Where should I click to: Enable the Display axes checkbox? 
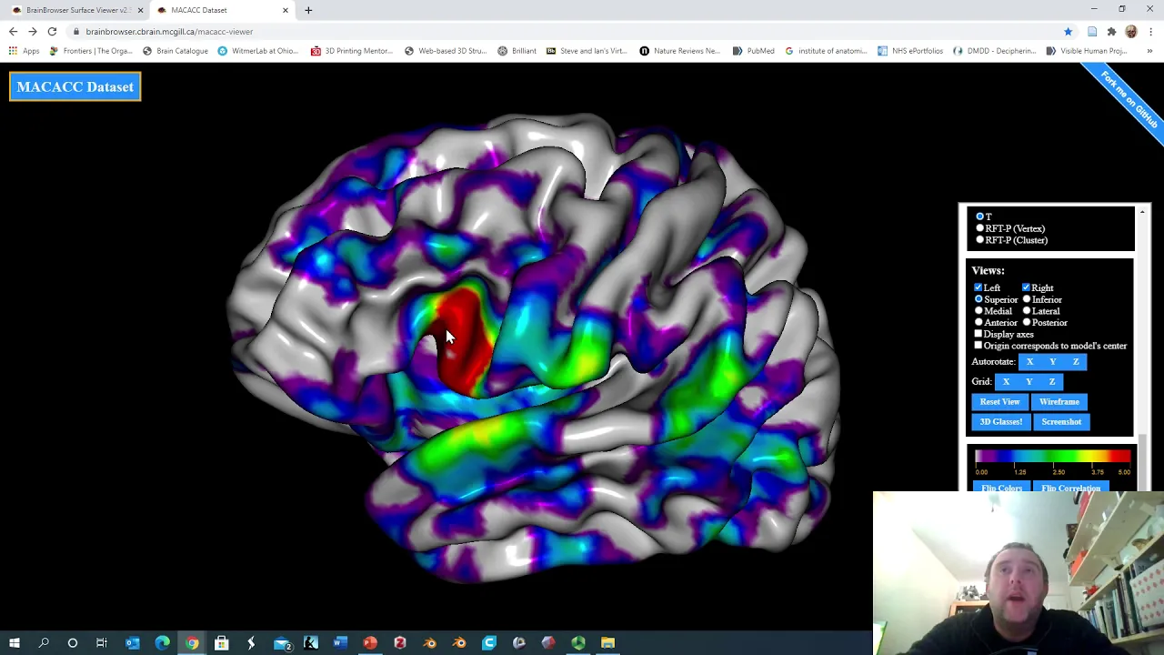pyautogui.click(x=978, y=334)
